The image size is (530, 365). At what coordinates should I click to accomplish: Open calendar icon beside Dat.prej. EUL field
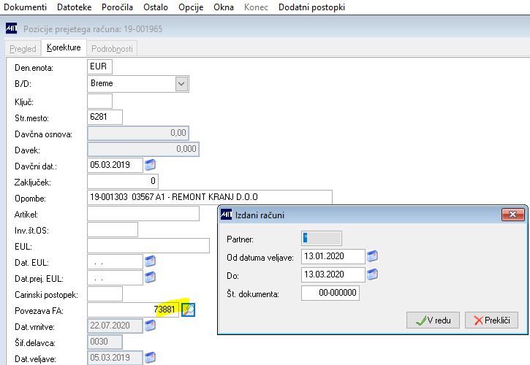pyautogui.click(x=150, y=277)
